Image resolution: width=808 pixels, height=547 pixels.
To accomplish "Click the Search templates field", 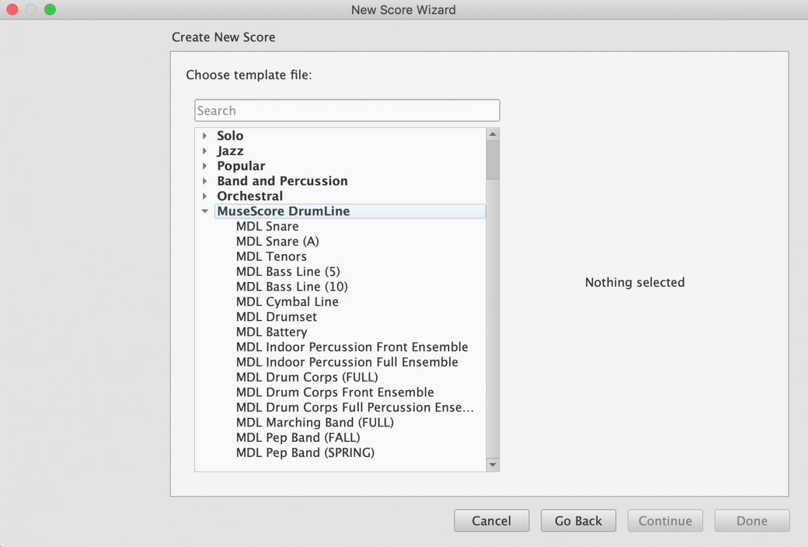I will pos(347,110).
